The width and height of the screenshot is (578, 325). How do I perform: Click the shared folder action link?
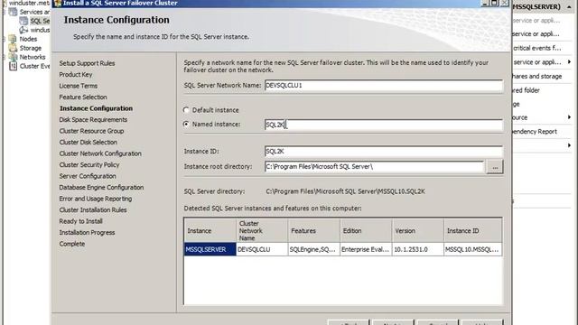pos(526,90)
